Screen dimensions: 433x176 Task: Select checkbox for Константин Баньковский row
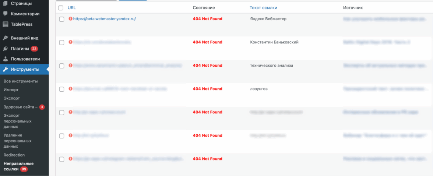click(x=62, y=42)
